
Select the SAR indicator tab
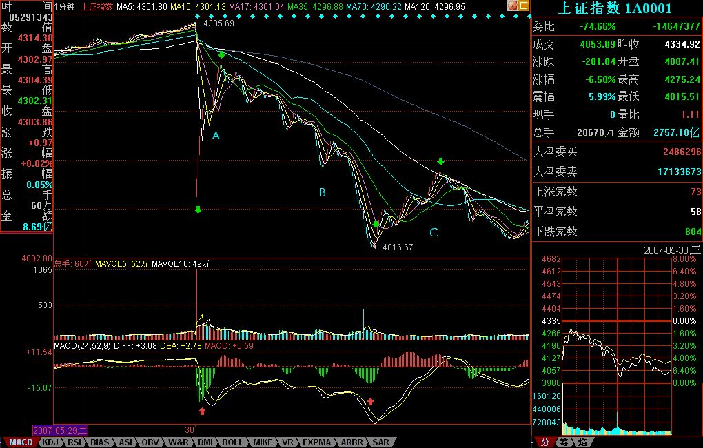click(380, 442)
